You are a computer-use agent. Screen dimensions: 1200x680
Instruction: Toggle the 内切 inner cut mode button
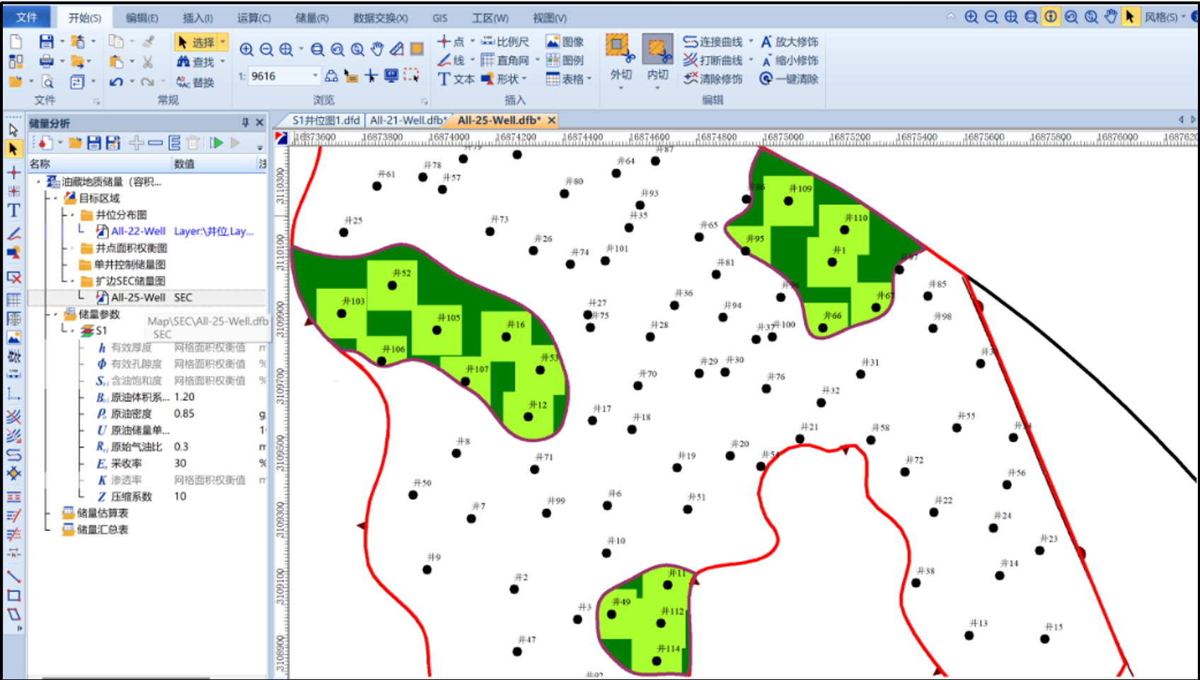pyautogui.click(x=657, y=49)
